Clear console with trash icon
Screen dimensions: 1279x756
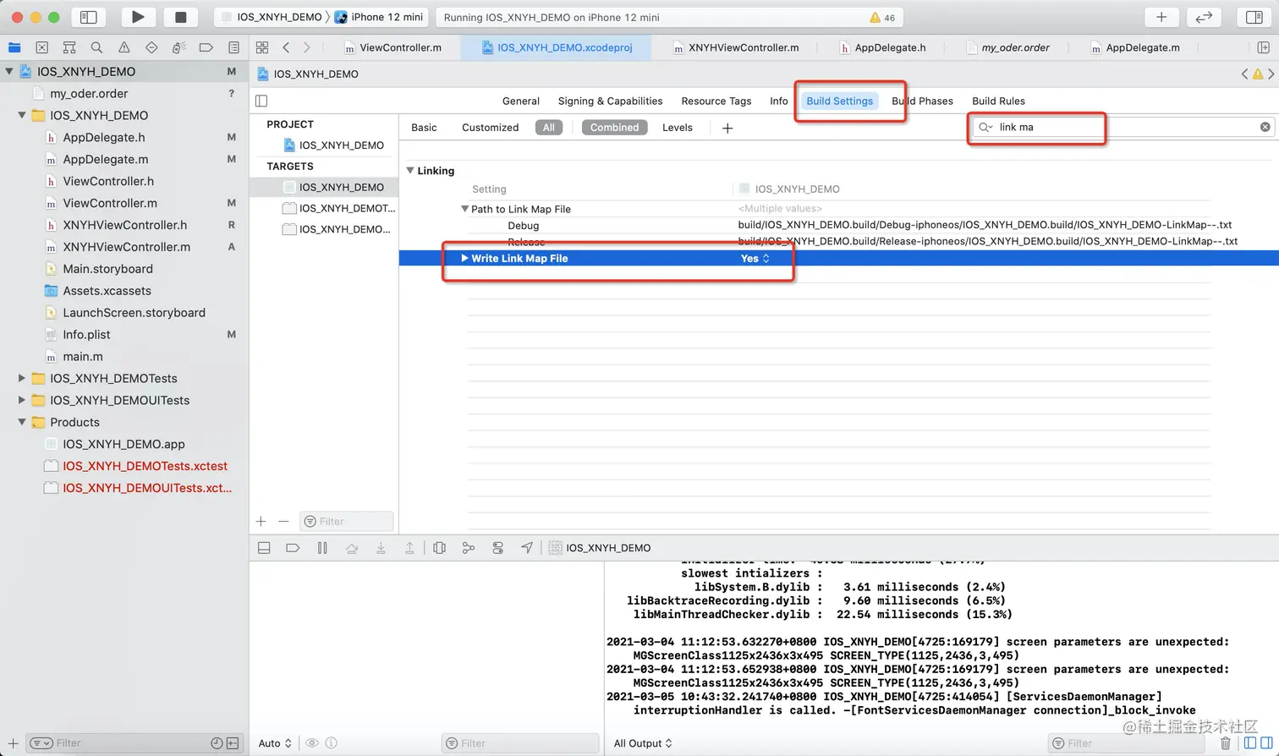point(1225,743)
